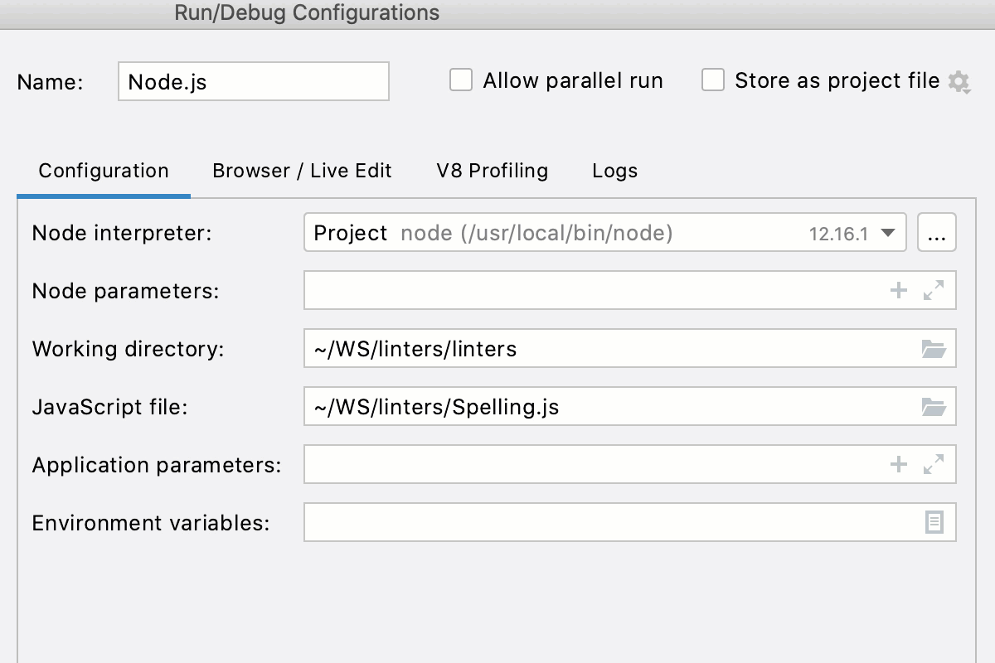995x663 pixels.
Task: Expand the interpreter version selector arrow
Action: 891,233
